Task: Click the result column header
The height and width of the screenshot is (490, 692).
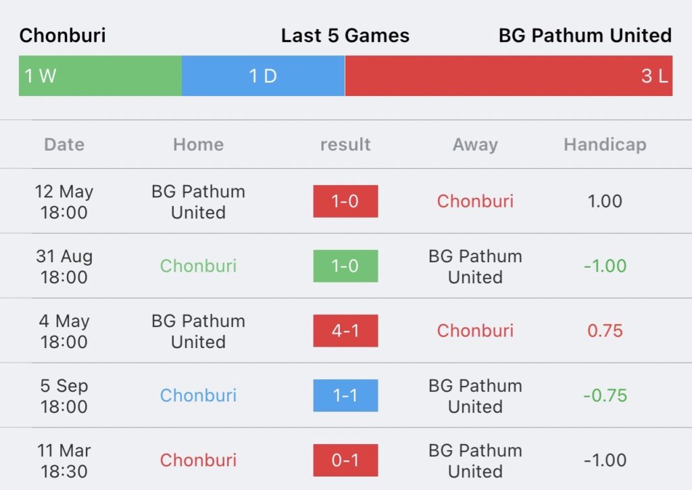Action: tap(345, 145)
